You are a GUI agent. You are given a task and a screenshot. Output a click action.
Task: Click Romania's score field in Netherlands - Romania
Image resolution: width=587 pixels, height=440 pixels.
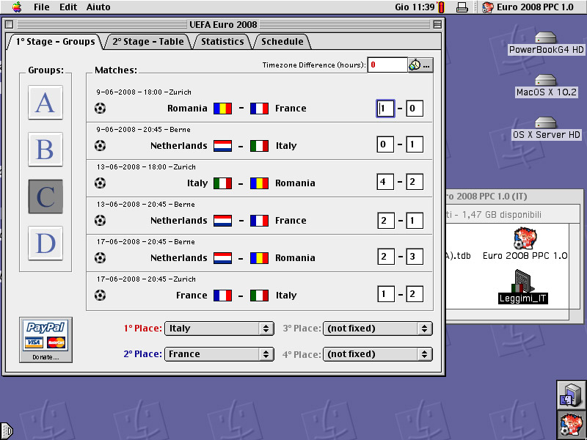point(415,257)
